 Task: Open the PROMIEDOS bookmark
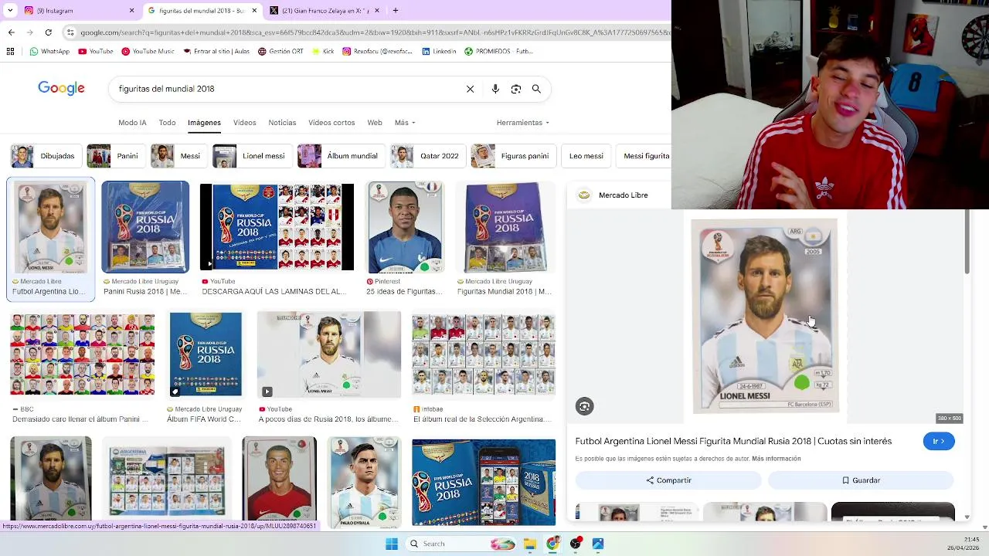498,52
